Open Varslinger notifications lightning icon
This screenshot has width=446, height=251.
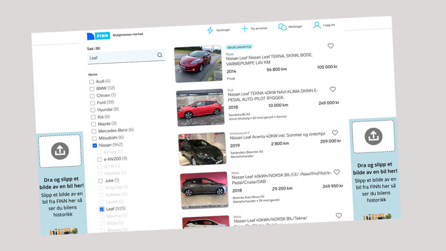[210, 30]
